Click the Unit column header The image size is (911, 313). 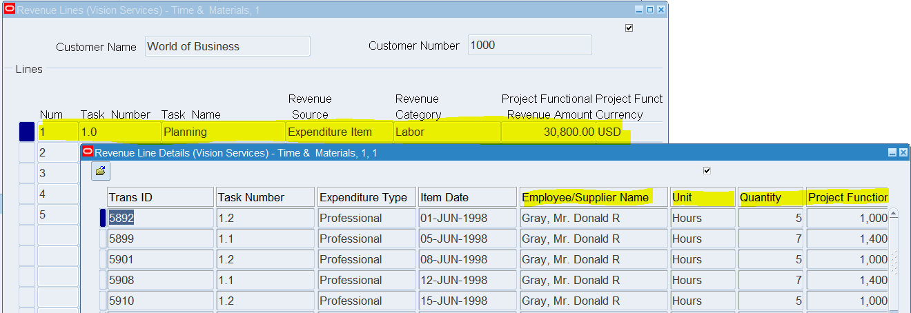click(x=703, y=197)
